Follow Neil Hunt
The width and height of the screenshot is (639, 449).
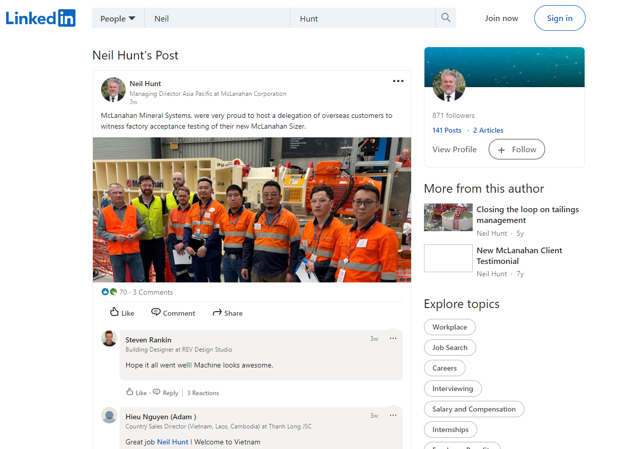click(x=516, y=149)
